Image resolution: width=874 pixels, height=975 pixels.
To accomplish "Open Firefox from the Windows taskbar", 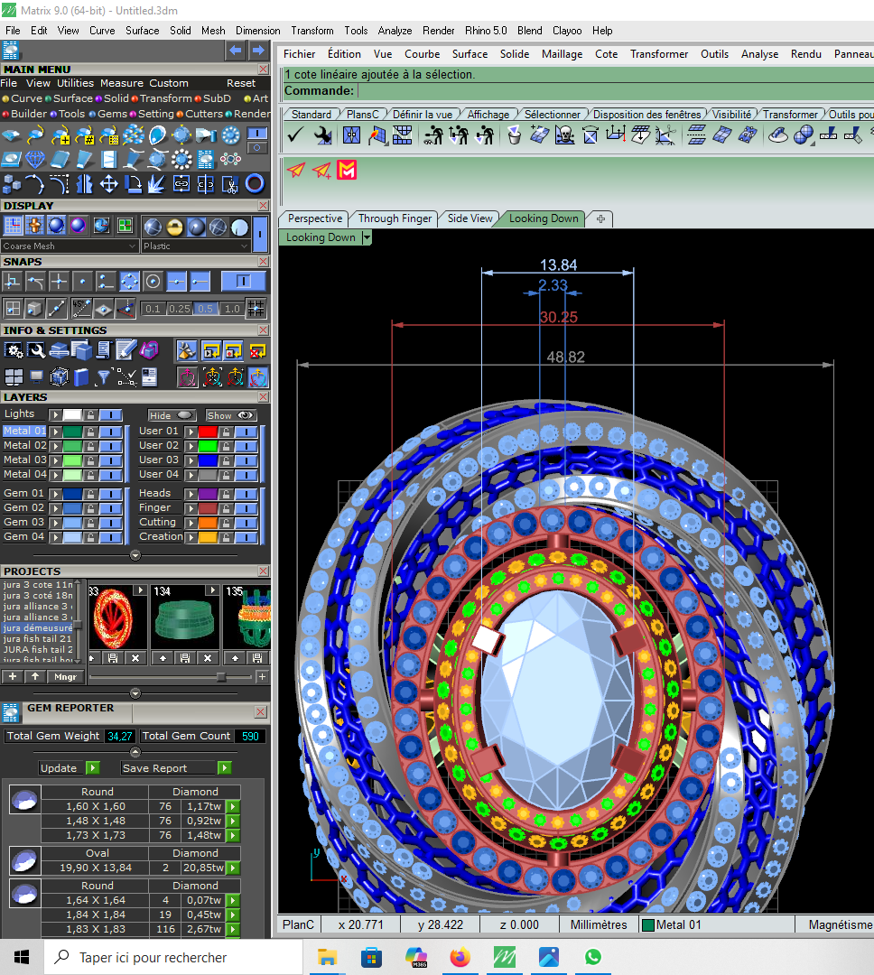I will (460, 957).
